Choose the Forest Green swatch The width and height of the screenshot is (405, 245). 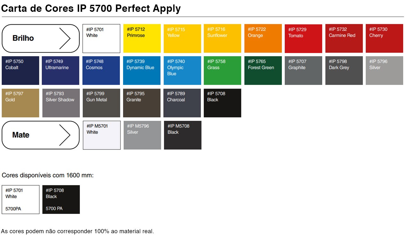[263, 71]
